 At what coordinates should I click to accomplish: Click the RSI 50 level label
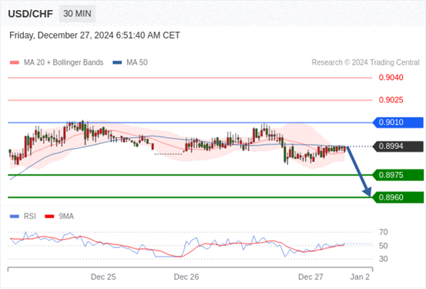pos(384,246)
